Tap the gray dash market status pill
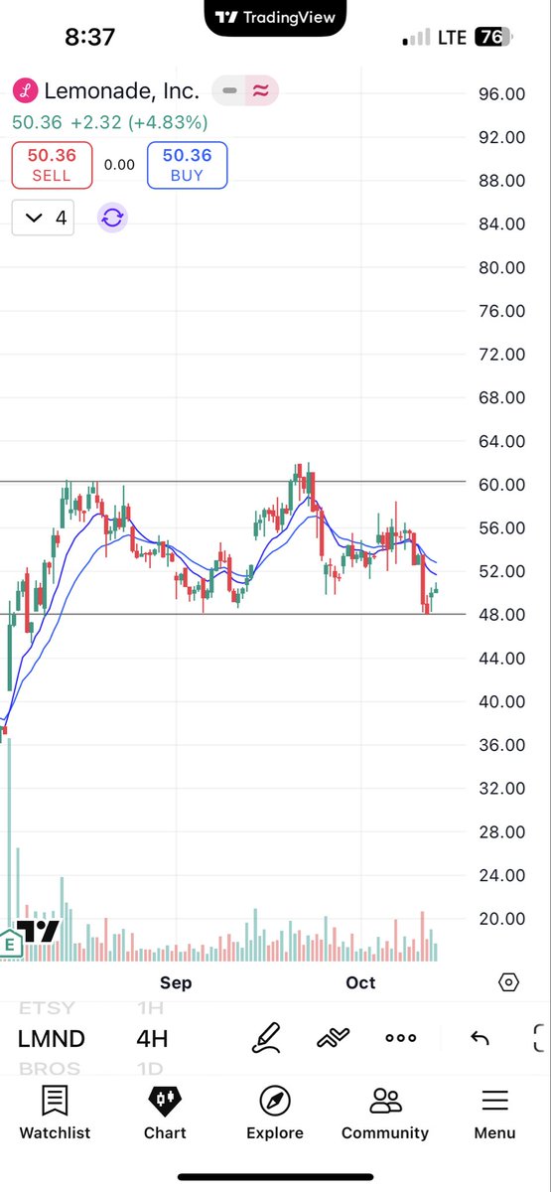Image resolution: width=551 pixels, height=1192 pixels. [229, 91]
